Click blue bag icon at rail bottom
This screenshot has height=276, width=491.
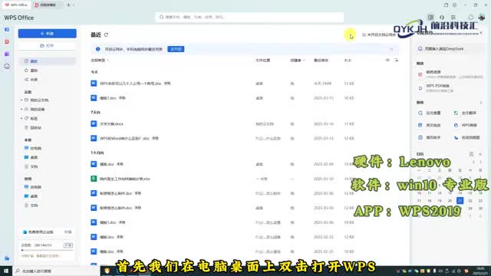coord(7,258)
